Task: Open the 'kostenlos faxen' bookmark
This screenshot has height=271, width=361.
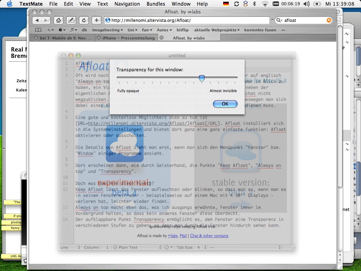Action: point(260,30)
